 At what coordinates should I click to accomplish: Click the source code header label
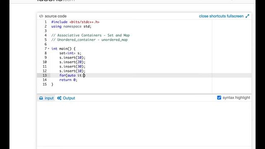pyautogui.click(x=55, y=16)
